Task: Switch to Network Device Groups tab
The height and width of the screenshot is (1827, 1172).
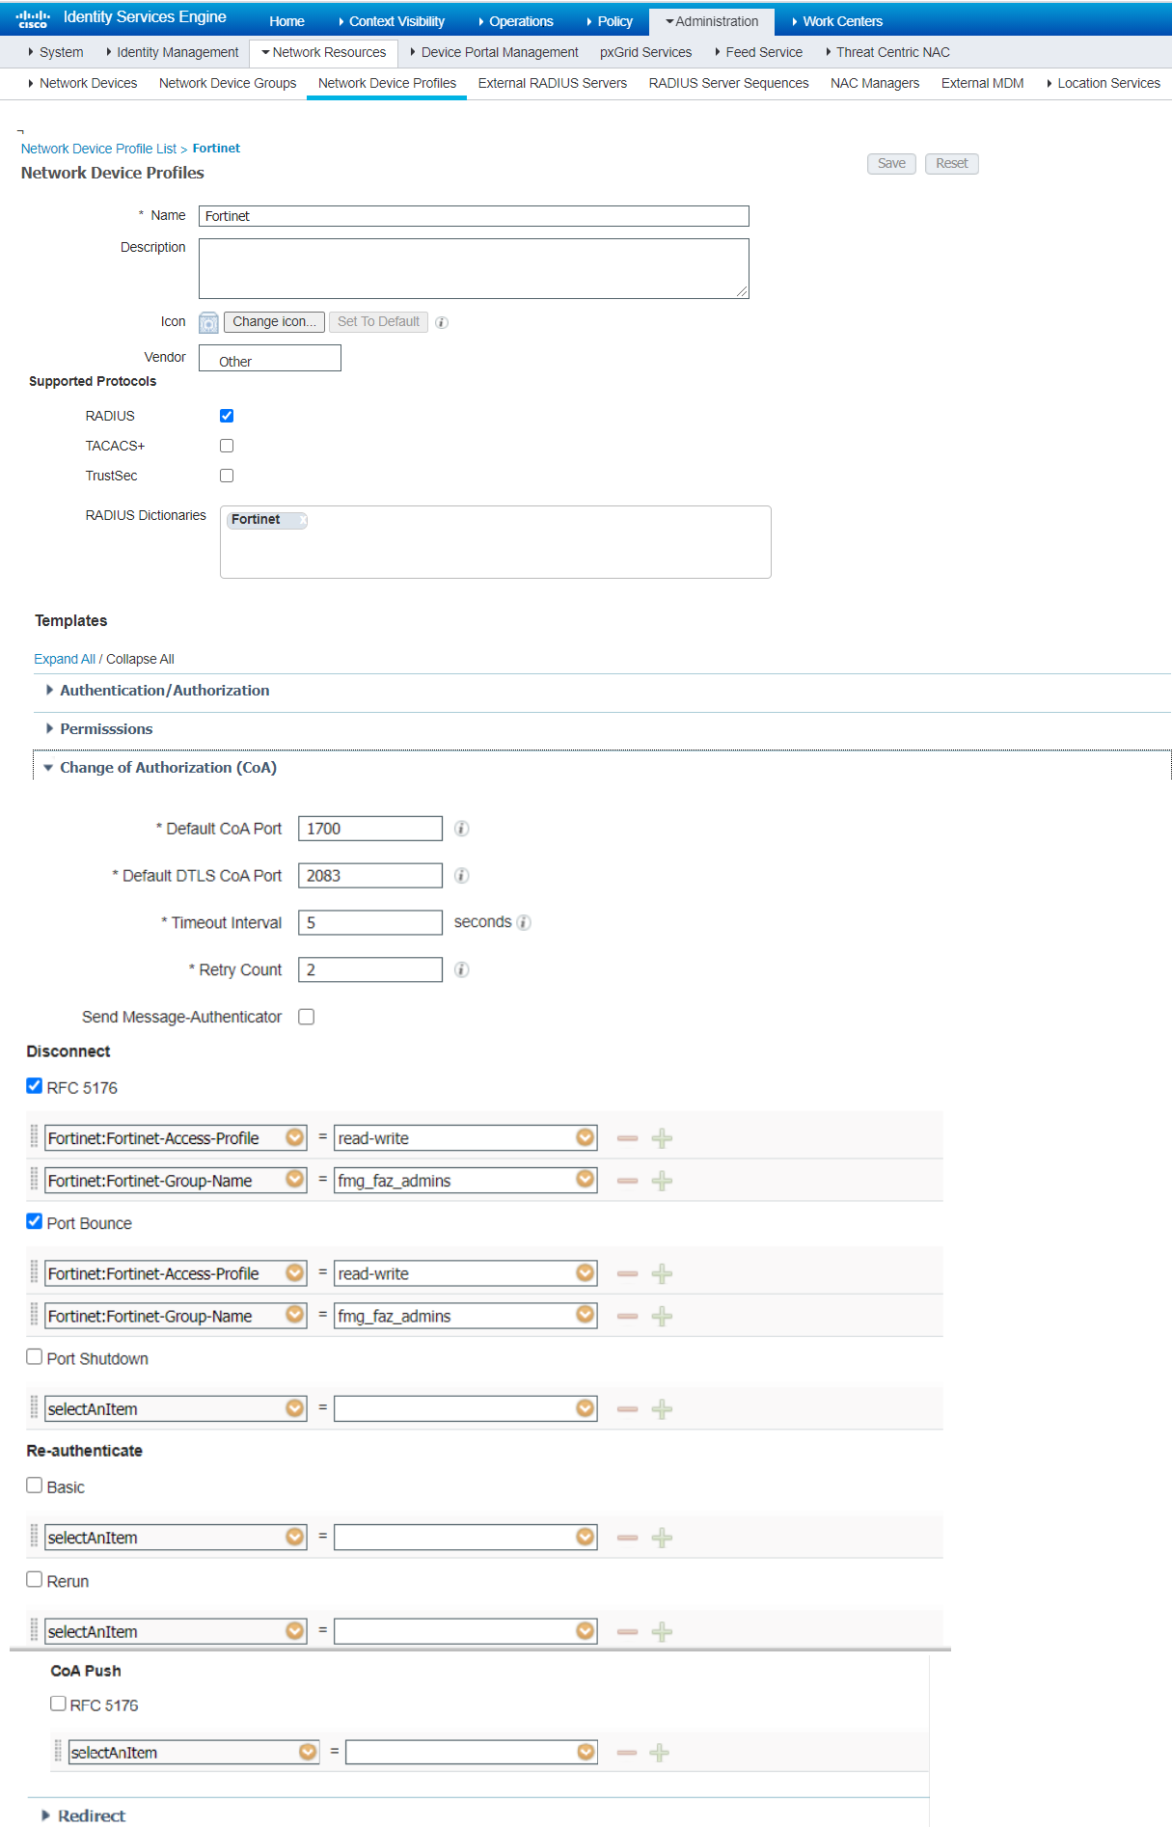Action: pyautogui.click(x=228, y=83)
